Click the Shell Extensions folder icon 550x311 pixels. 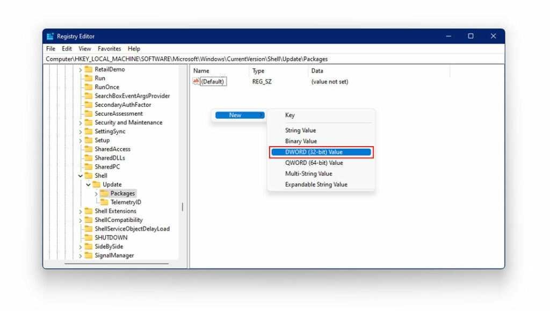(x=89, y=211)
